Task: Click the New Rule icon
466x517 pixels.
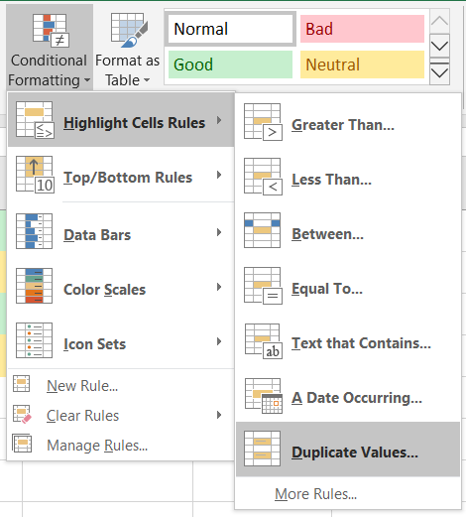Action: [22, 384]
